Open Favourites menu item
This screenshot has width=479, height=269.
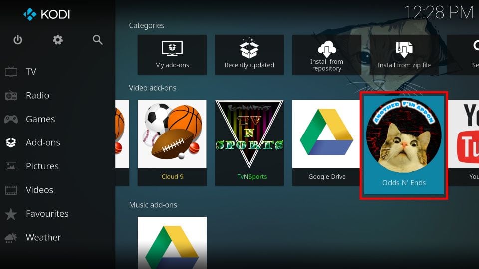tap(57, 214)
